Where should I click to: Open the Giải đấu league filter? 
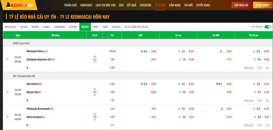click(116, 27)
